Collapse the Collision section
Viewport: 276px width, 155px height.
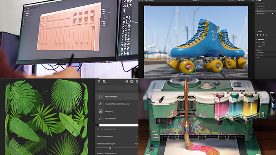[x=257, y=47]
